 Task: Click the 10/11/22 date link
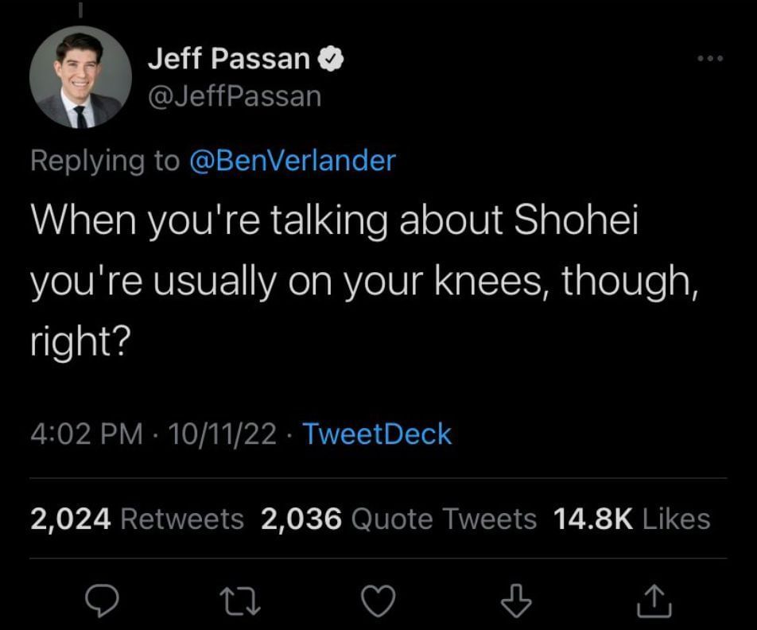click(225, 434)
